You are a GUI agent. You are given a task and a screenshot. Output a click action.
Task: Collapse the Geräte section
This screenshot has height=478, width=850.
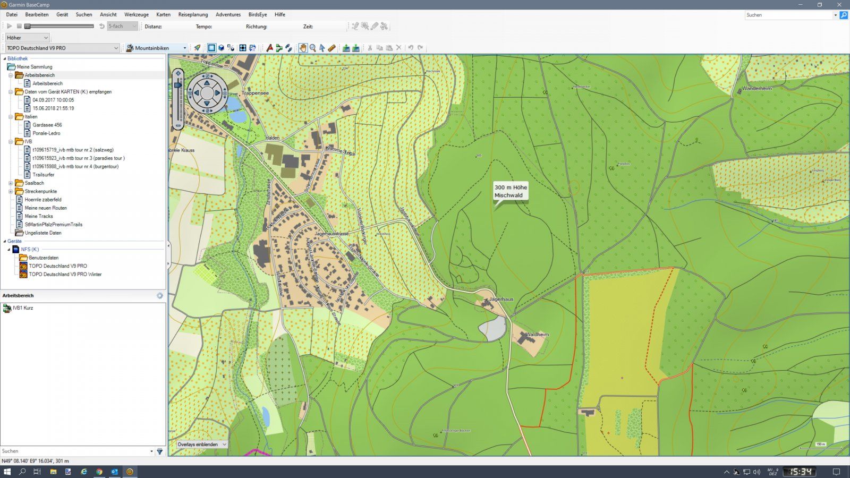5,241
